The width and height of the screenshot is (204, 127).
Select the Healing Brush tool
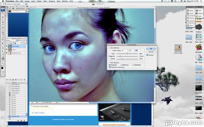pyautogui.click(x=3, y=28)
